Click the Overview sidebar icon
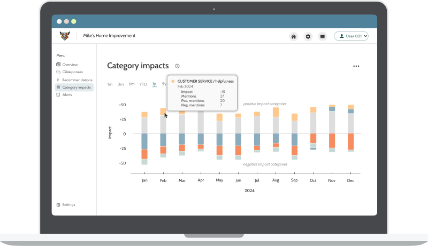The width and height of the screenshot is (428, 246). tap(58, 64)
